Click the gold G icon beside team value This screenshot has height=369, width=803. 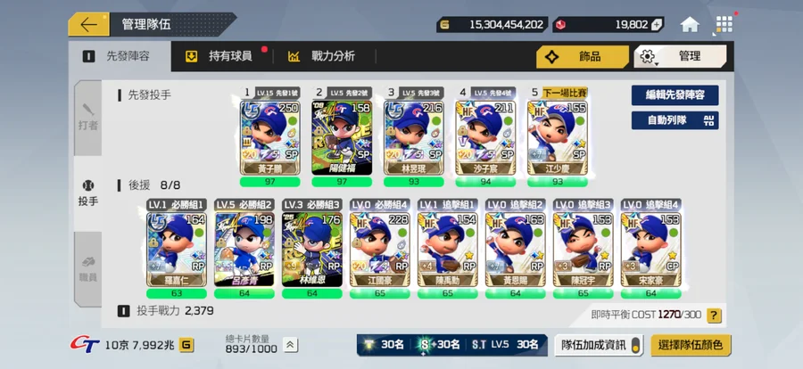coord(186,346)
